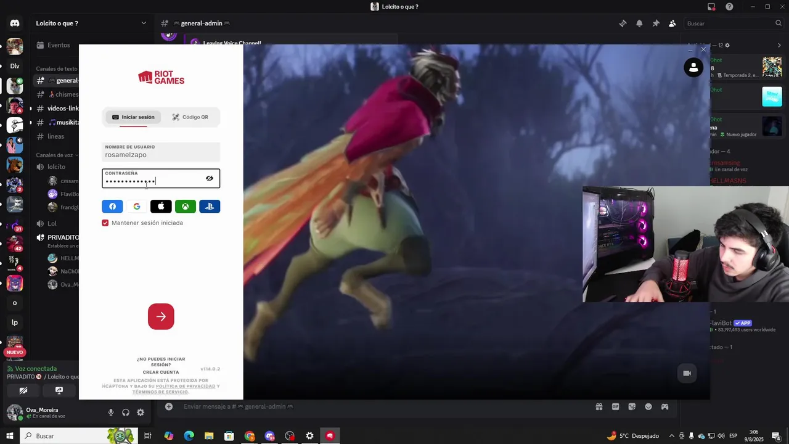Choose Xbox sign-in option
Screen dimensions: 789x444
pos(185,207)
